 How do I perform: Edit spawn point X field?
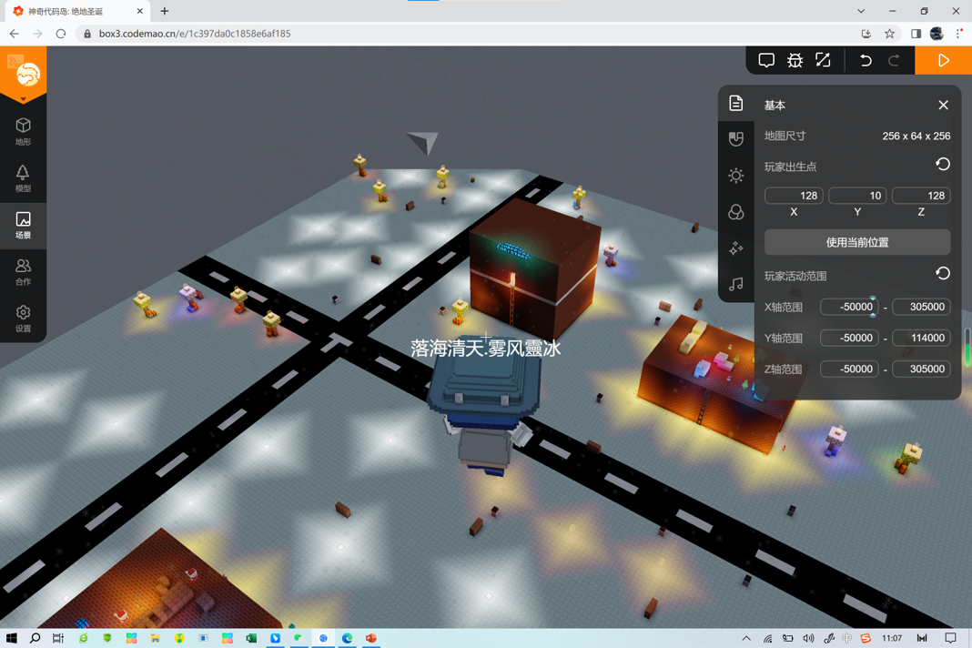(794, 196)
